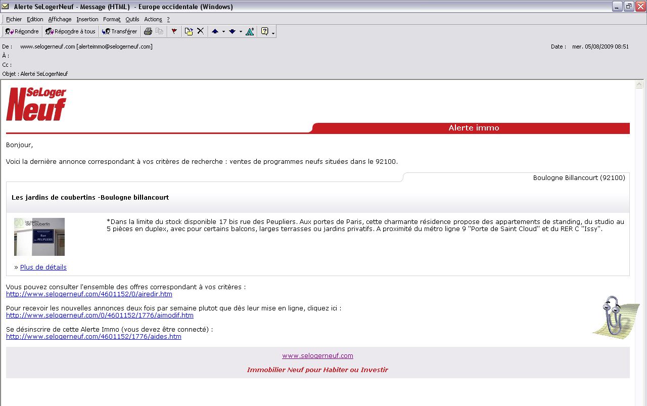Click the font size A icon

pos(250,31)
